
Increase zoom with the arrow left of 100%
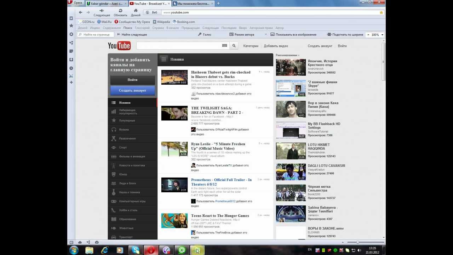coord(368,35)
